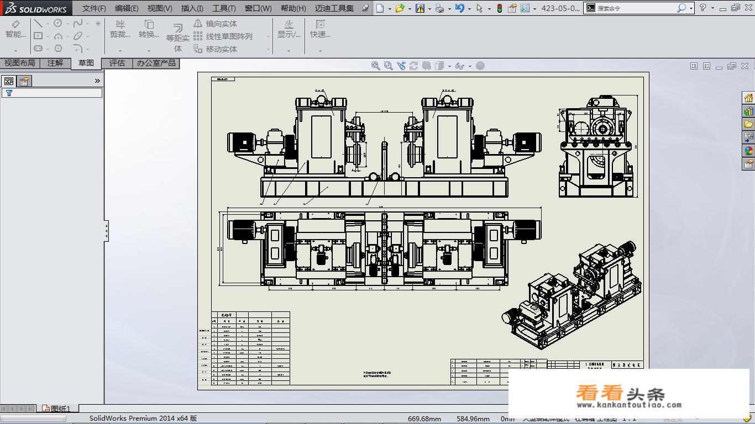
Task: Open the 文件(F) File menu
Action: [x=94, y=8]
